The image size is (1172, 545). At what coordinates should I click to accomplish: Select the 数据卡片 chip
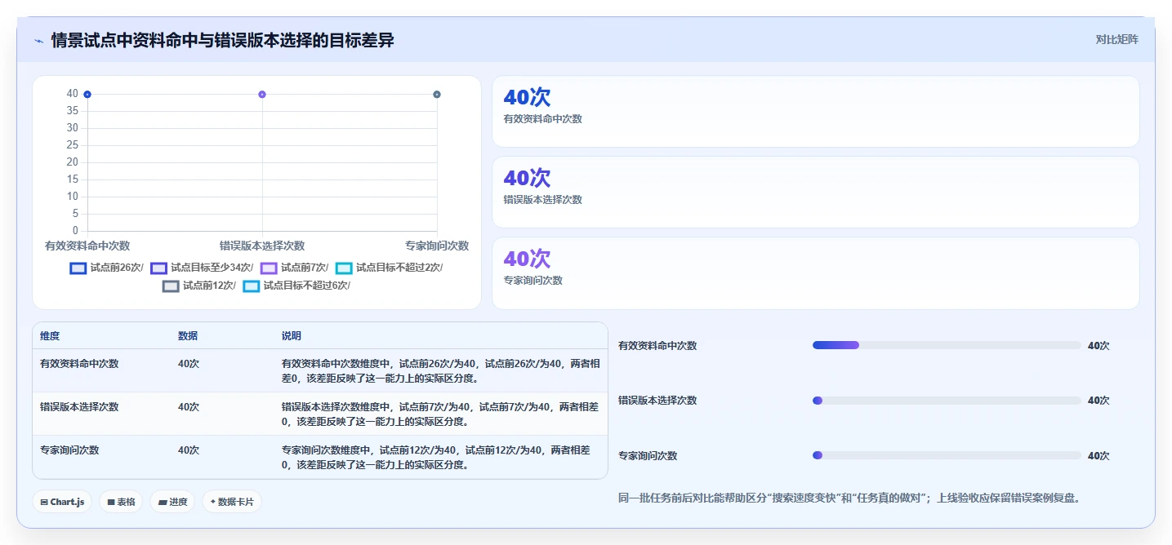tap(232, 502)
